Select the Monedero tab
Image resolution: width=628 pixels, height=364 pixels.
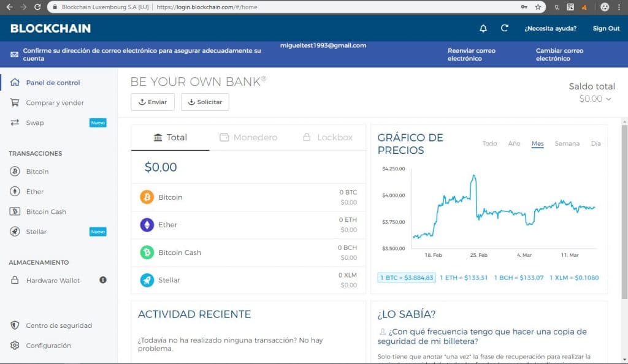click(248, 138)
